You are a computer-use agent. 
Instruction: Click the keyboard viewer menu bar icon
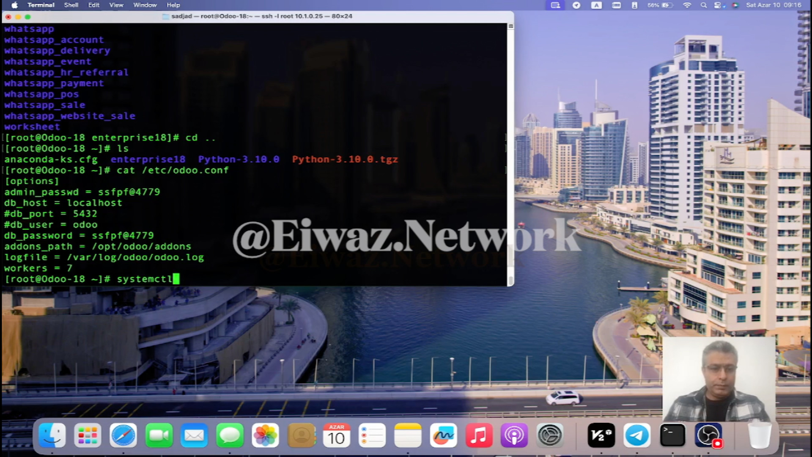617,5
